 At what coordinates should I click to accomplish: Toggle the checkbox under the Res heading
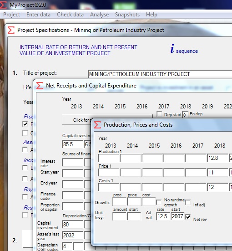coord(25,215)
